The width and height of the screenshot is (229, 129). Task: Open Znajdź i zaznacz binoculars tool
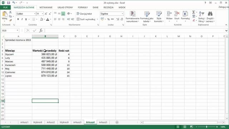pyautogui.click(x=210, y=17)
